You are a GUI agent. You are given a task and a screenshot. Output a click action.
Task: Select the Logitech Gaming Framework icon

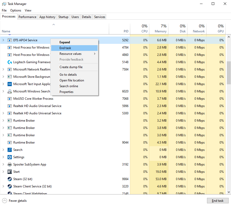click(10, 62)
